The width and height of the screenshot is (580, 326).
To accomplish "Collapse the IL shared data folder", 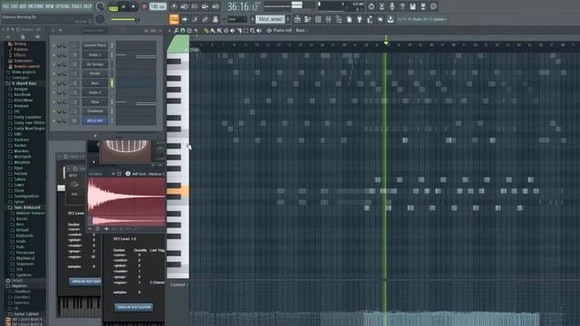I will 24,83.
